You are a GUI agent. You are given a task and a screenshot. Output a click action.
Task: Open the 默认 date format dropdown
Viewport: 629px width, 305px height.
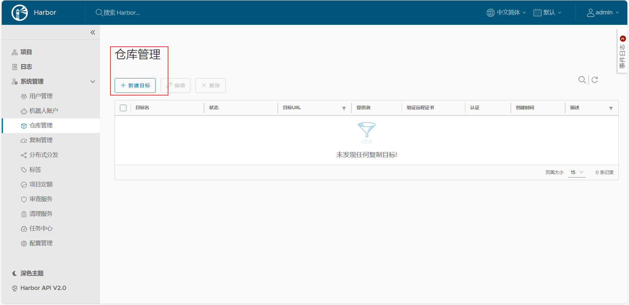[547, 12]
